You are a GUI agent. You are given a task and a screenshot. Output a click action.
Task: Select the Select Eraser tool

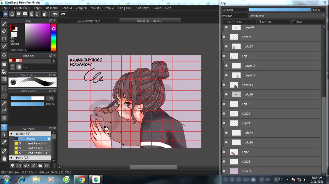[4, 118]
